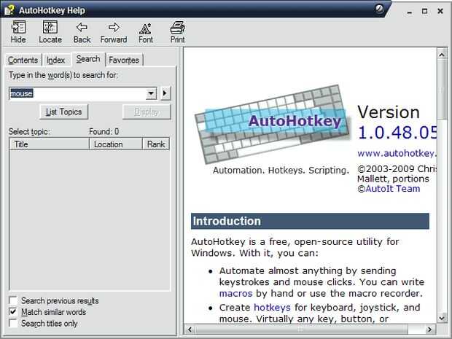Screen dimensions: 452x339
Task: Select the Search tab
Action: point(88,59)
